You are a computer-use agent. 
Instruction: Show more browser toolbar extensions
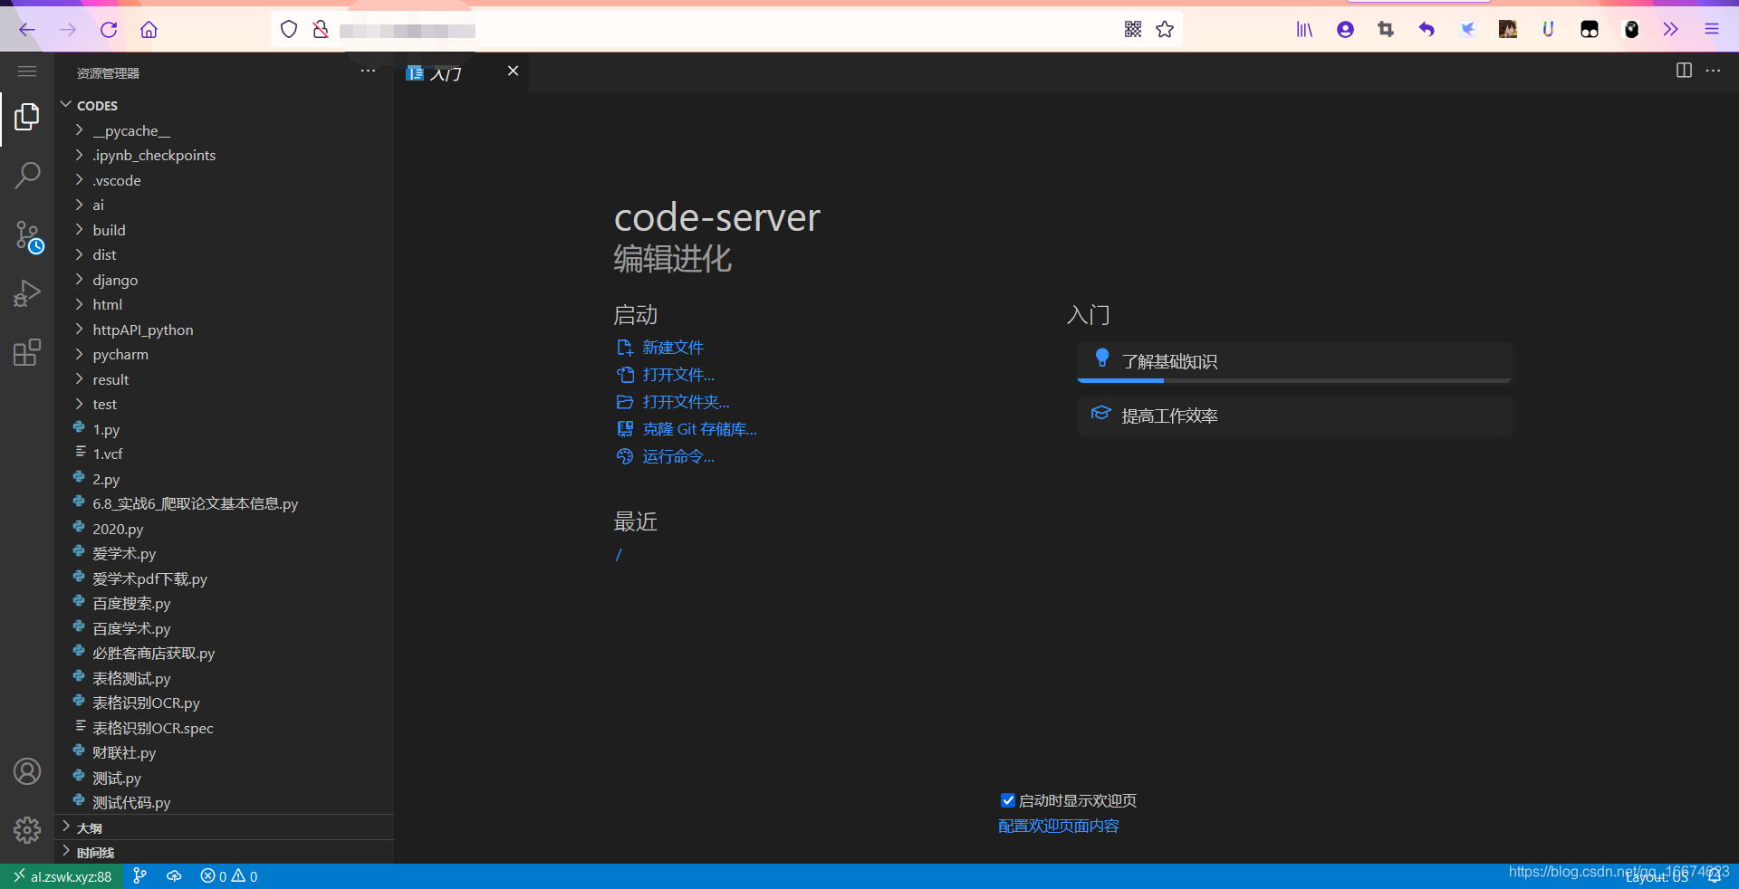tap(1670, 30)
